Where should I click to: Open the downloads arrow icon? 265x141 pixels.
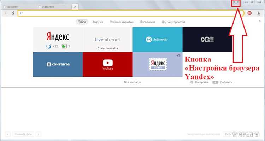pyautogui.click(x=258, y=13)
